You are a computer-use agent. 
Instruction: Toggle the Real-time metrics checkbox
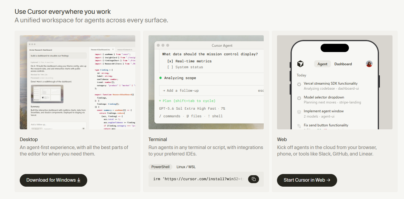[x=170, y=61]
